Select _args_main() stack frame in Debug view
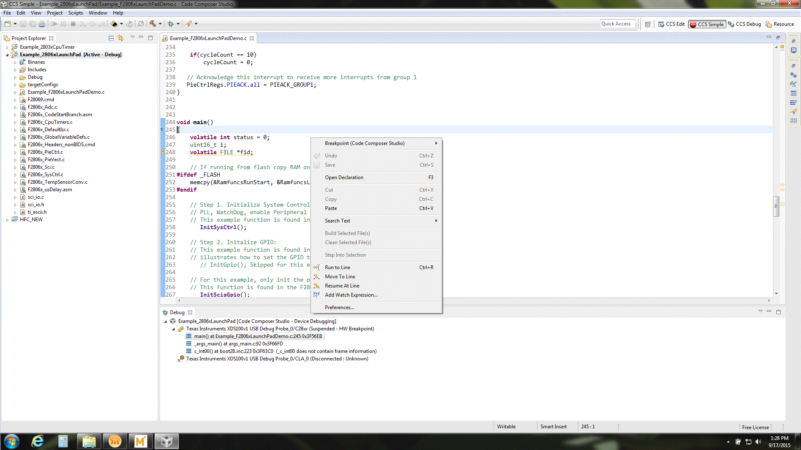 point(238,344)
